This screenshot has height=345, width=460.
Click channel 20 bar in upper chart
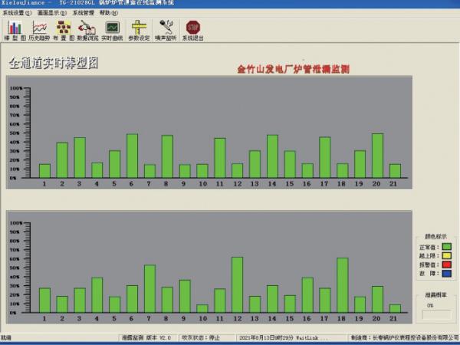(x=377, y=156)
